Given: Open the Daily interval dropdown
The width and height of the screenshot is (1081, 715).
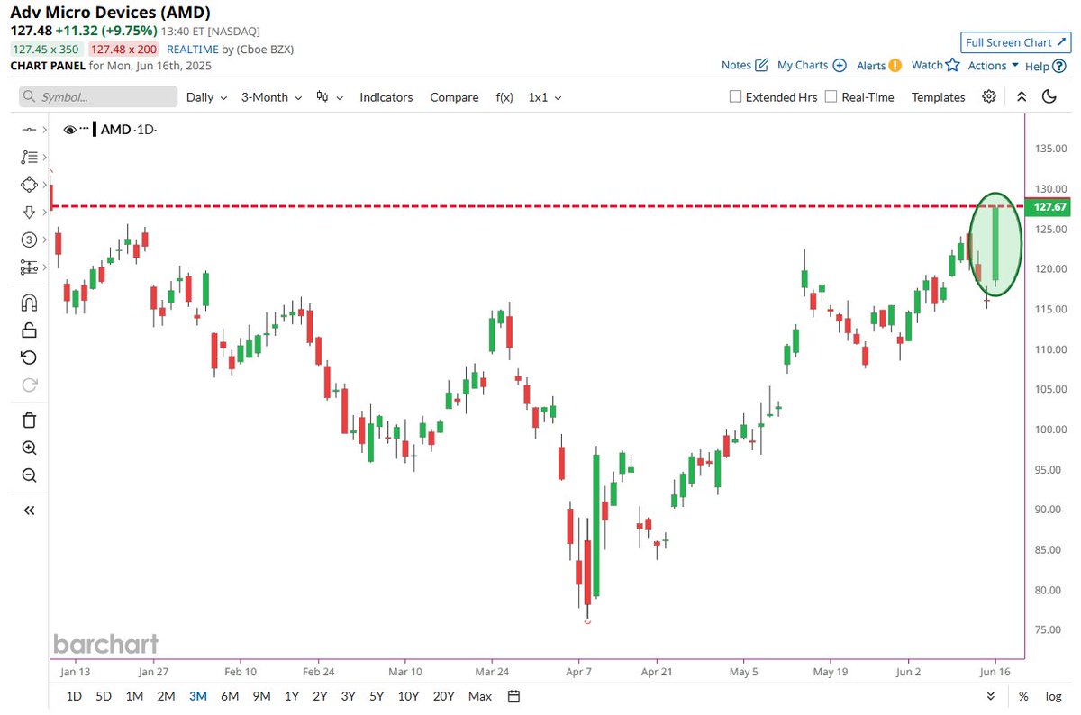Looking at the screenshot, I should click(206, 97).
